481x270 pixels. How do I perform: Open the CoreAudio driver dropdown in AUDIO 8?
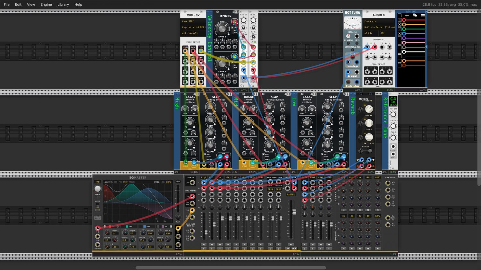point(378,21)
